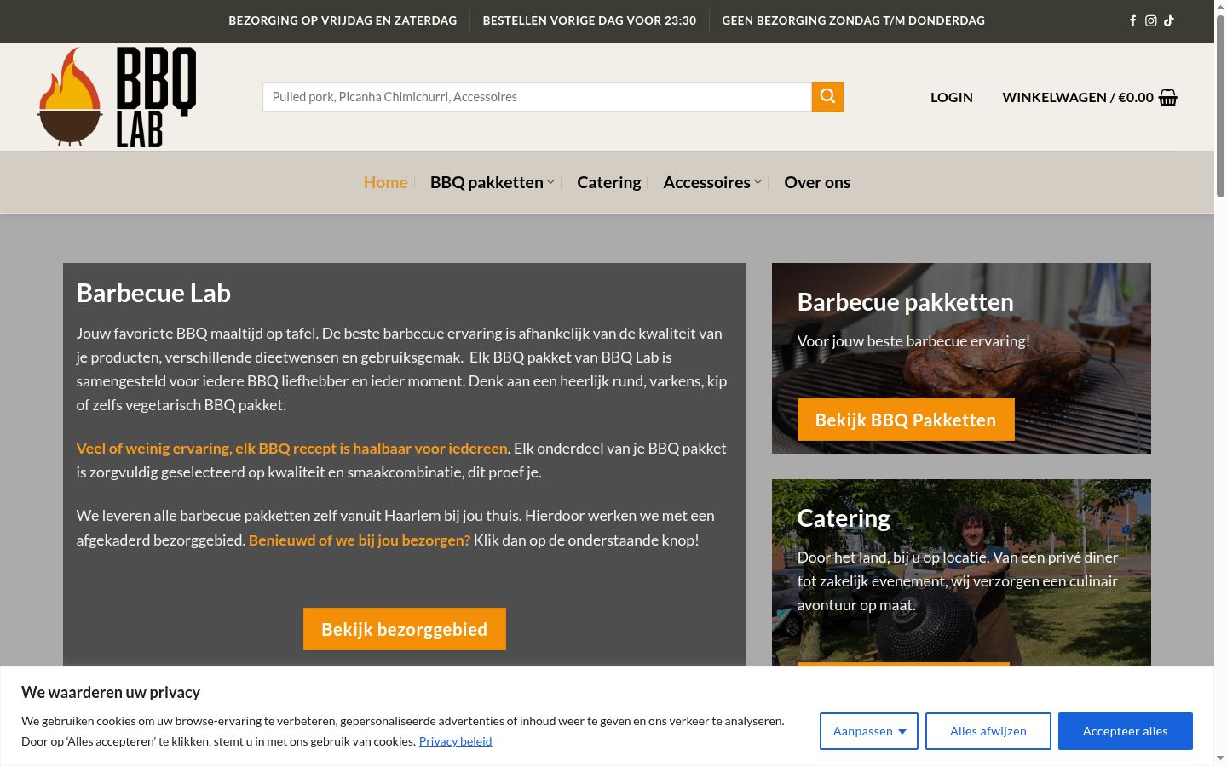Click 'Benieuwd of we bij jou bezorgen?' text
This screenshot has height=766, width=1227.
(360, 540)
